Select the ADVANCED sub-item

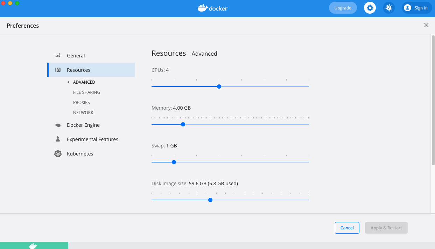click(84, 82)
